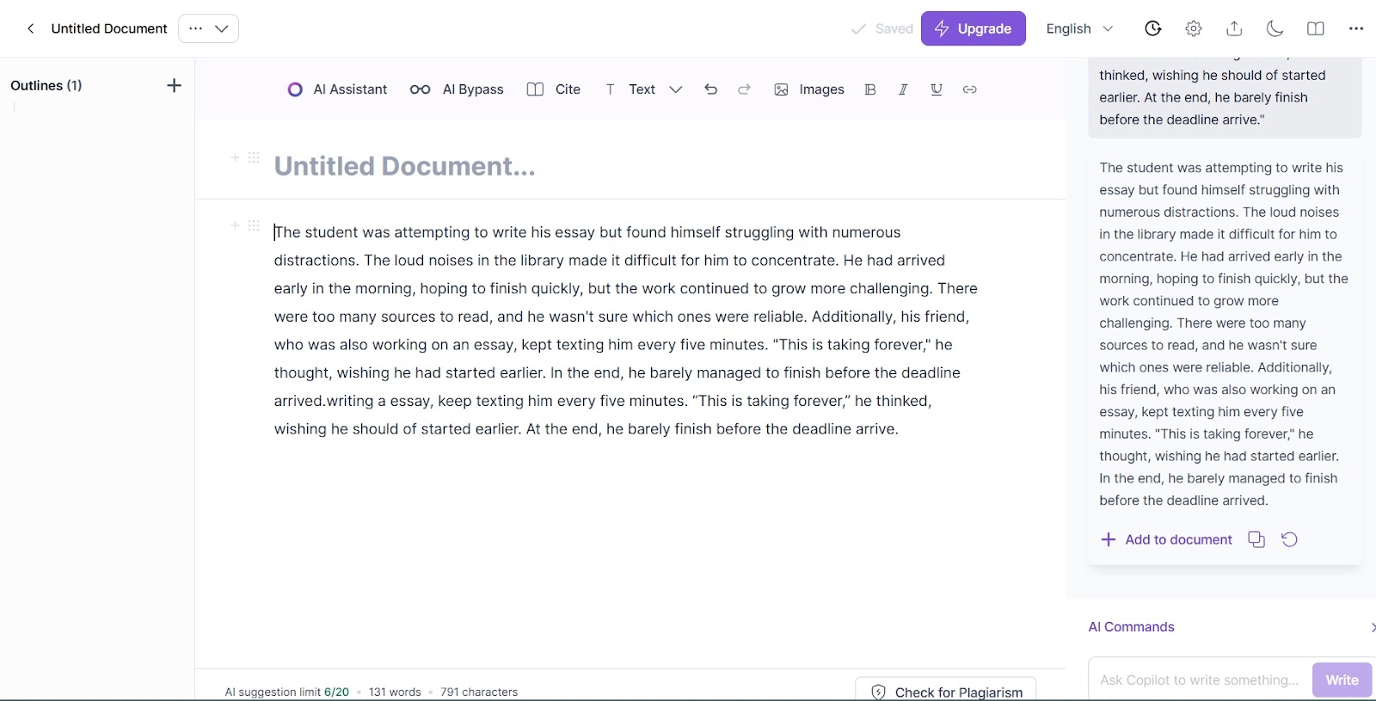Click the Upgrade button

(x=973, y=28)
